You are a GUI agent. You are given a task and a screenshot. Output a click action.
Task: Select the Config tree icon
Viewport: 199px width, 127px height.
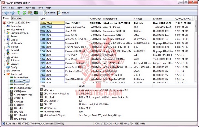[x=8, y=67]
